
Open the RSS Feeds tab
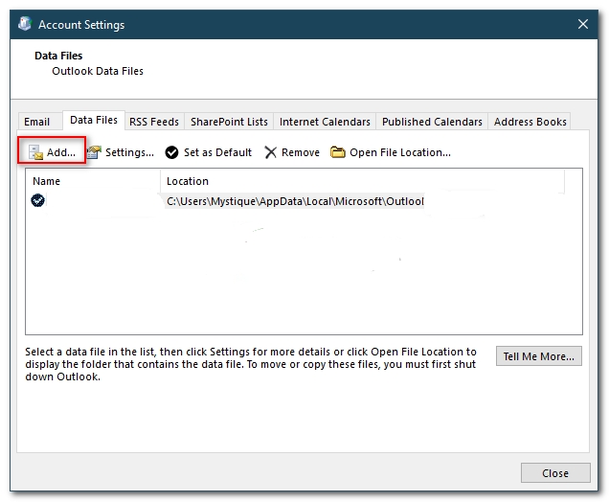tap(154, 122)
